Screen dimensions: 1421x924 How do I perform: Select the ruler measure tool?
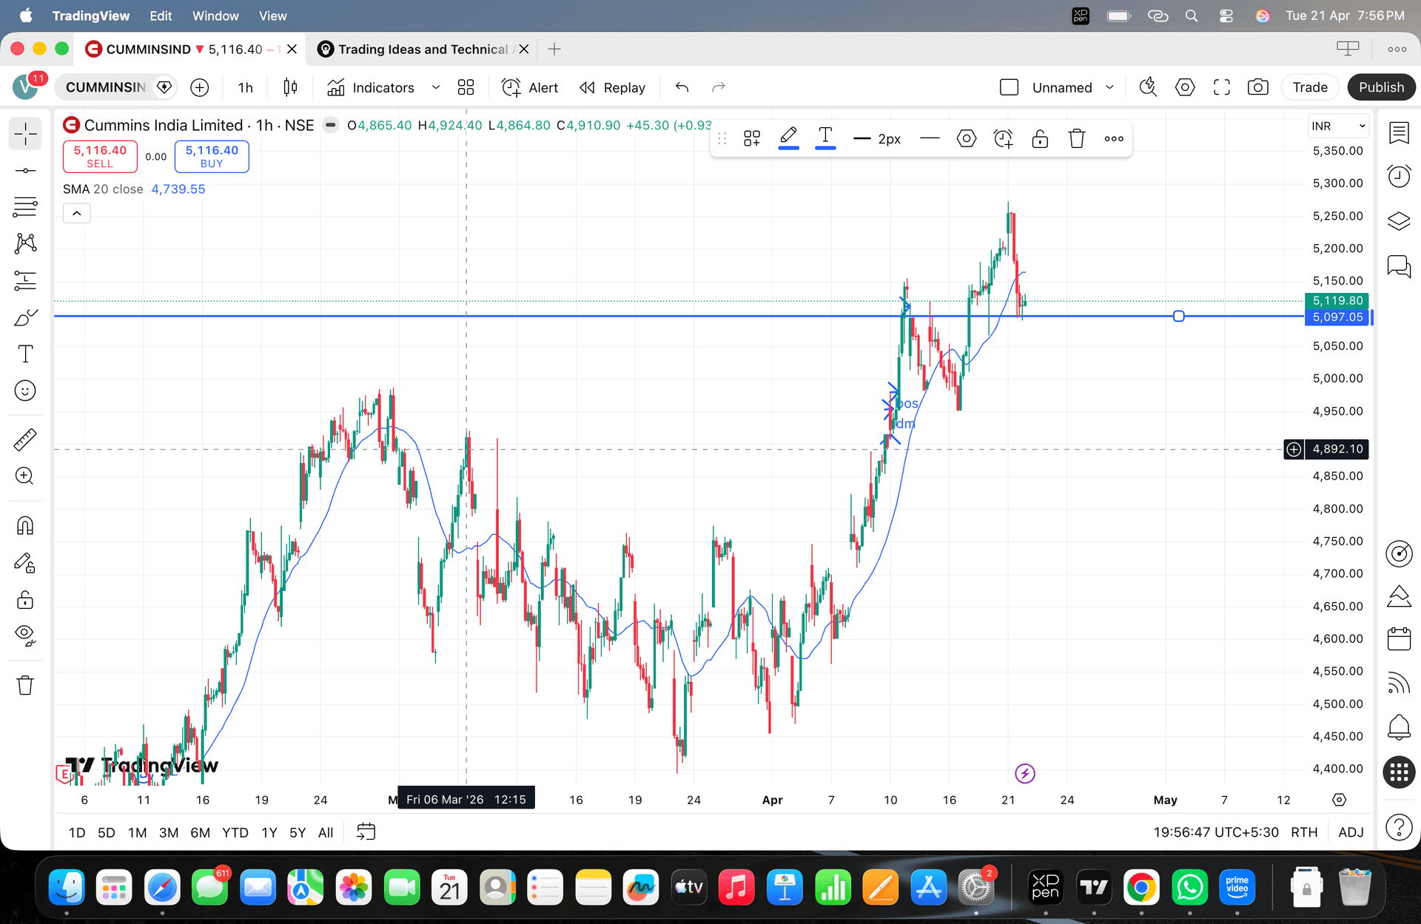coord(25,439)
